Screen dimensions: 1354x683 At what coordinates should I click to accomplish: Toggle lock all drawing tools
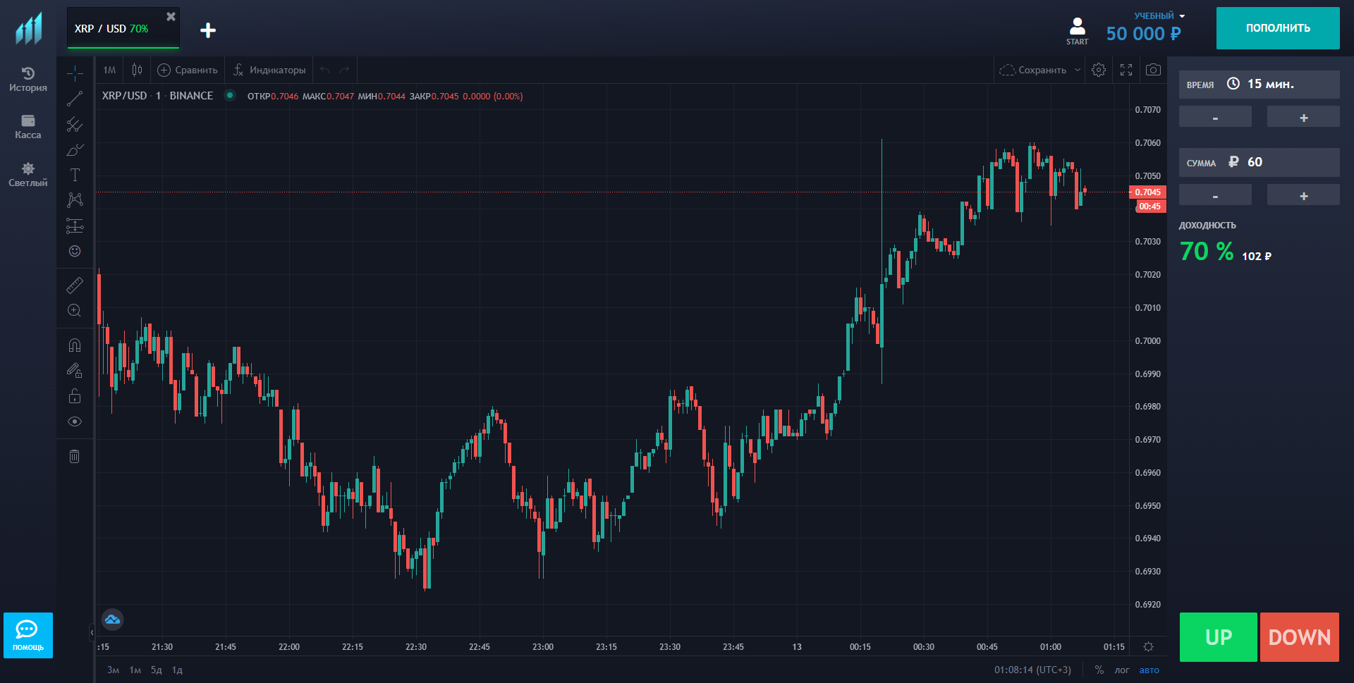click(x=75, y=396)
